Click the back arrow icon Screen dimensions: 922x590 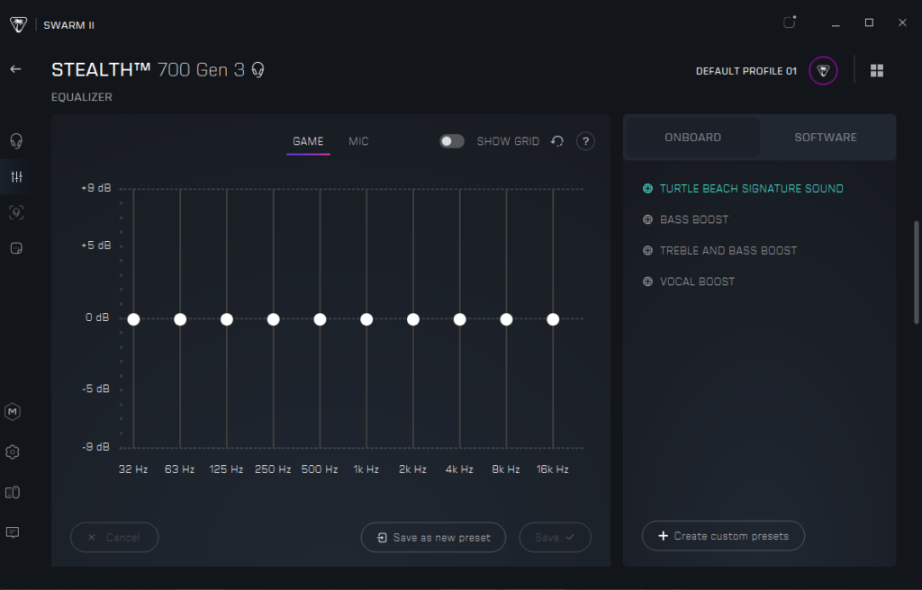pyautogui.click(x=15, y=69)
